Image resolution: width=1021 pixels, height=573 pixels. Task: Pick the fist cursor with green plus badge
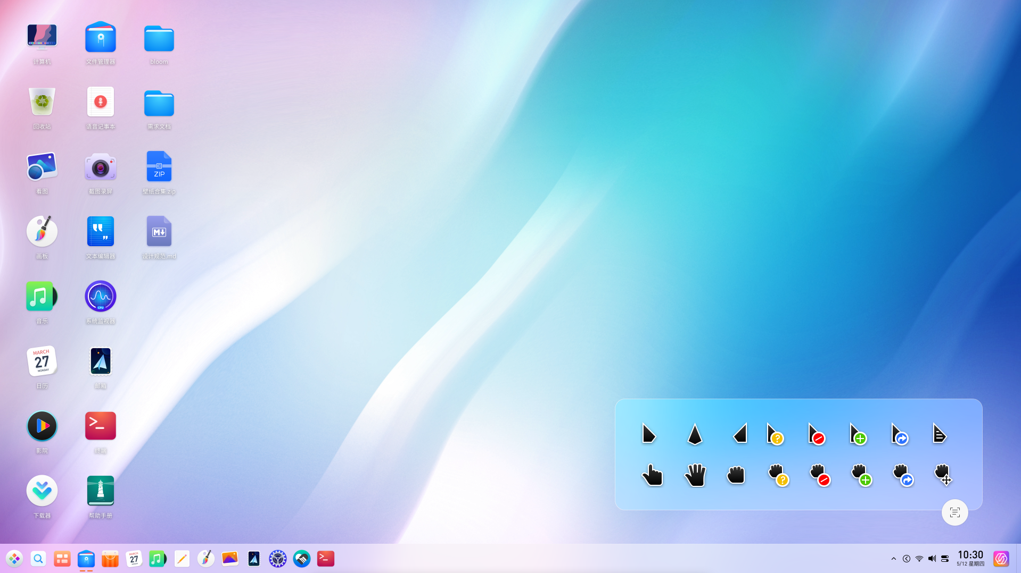pyautogui.click(x=861, y=475)
